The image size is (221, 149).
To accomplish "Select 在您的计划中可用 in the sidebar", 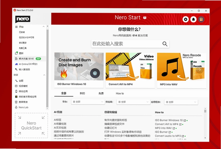I will tap(27, 37).
